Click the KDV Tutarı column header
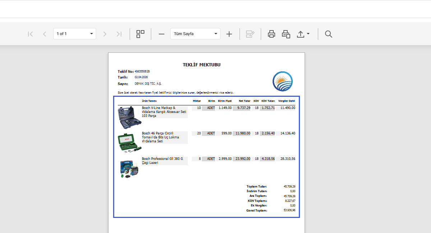Image resolution: width=431 pixels, height=233 pixels. pos(268,101)
